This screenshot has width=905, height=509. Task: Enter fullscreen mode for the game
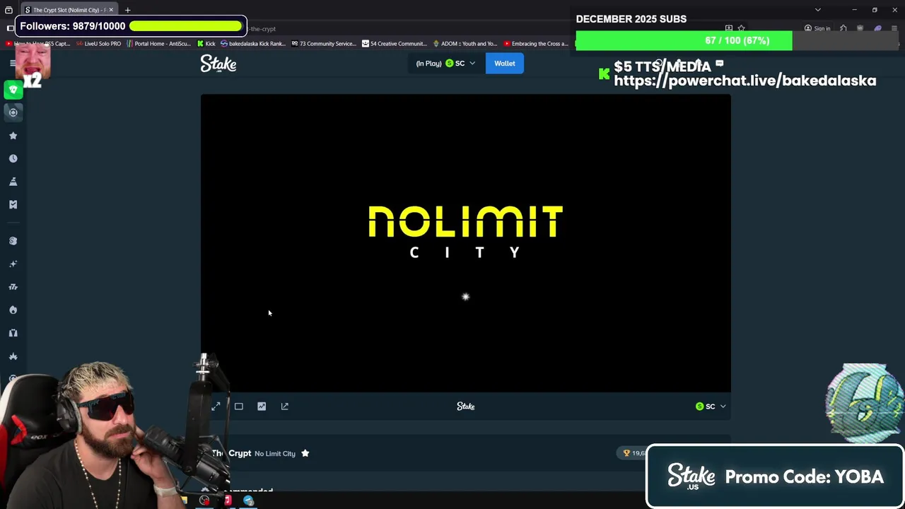[x=216, y=406]
